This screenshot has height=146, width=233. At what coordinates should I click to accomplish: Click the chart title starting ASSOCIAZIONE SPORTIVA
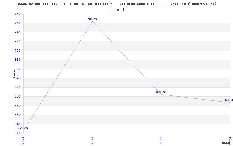tap(117, 4)
